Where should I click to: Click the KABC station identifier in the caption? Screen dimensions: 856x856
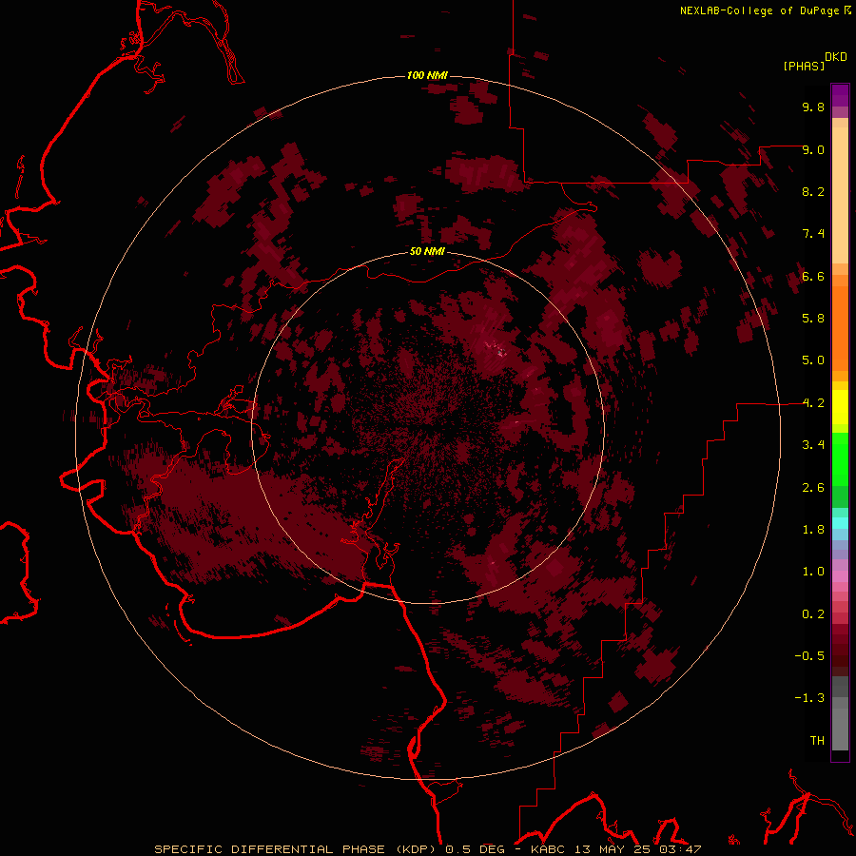pyautogui.click(x=549, y=849)
